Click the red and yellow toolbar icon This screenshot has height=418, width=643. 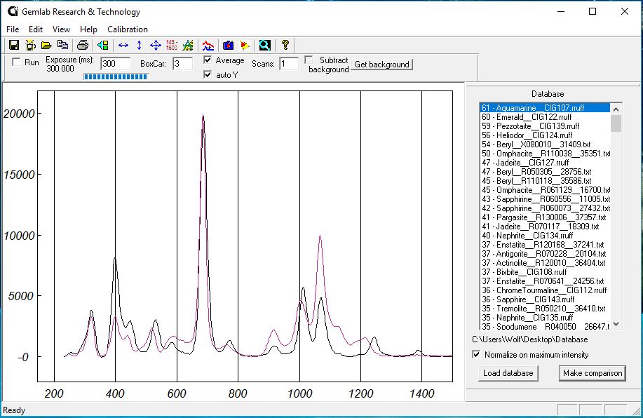point(245,45)
